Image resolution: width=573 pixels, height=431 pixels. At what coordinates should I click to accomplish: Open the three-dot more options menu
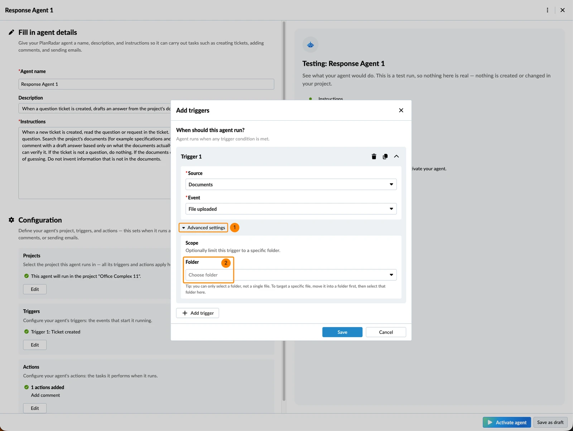(x=547, y=10)
